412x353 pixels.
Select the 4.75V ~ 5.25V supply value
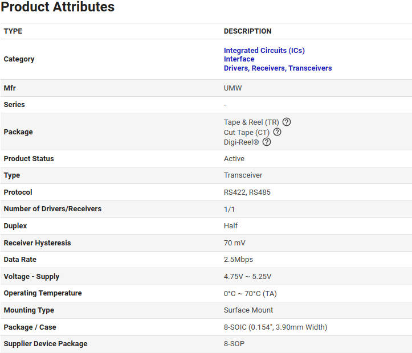pos(247,277)
